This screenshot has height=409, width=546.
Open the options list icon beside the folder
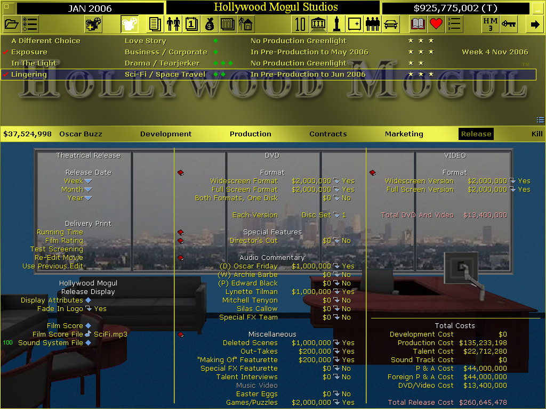tap(30, 24)
